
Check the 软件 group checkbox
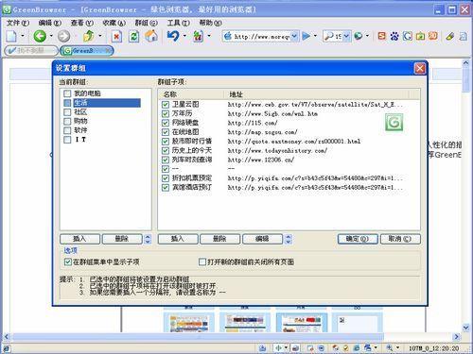[x=67, y=130]
